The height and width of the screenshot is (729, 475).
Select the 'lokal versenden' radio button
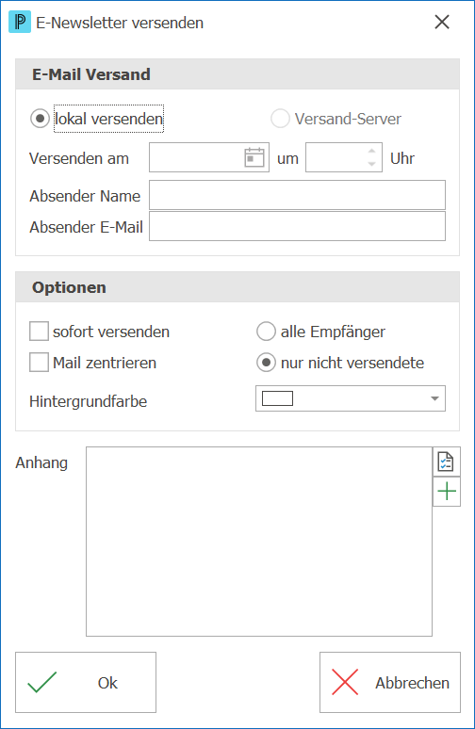point(40,119)
